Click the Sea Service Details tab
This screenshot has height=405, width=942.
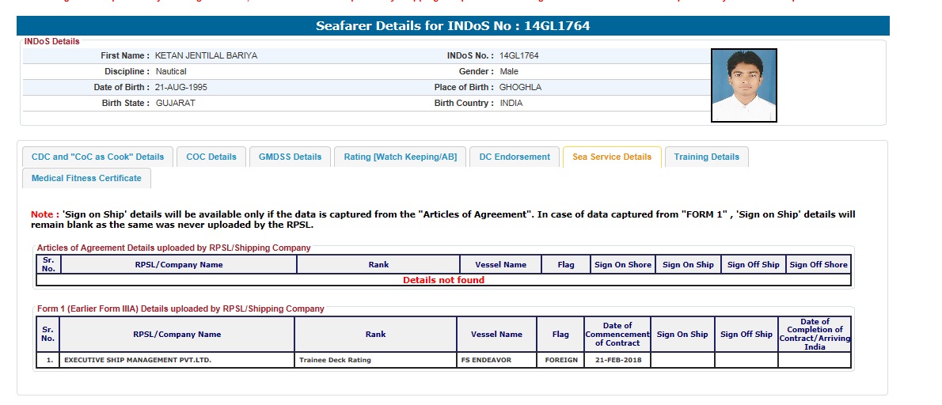(611, 157)
